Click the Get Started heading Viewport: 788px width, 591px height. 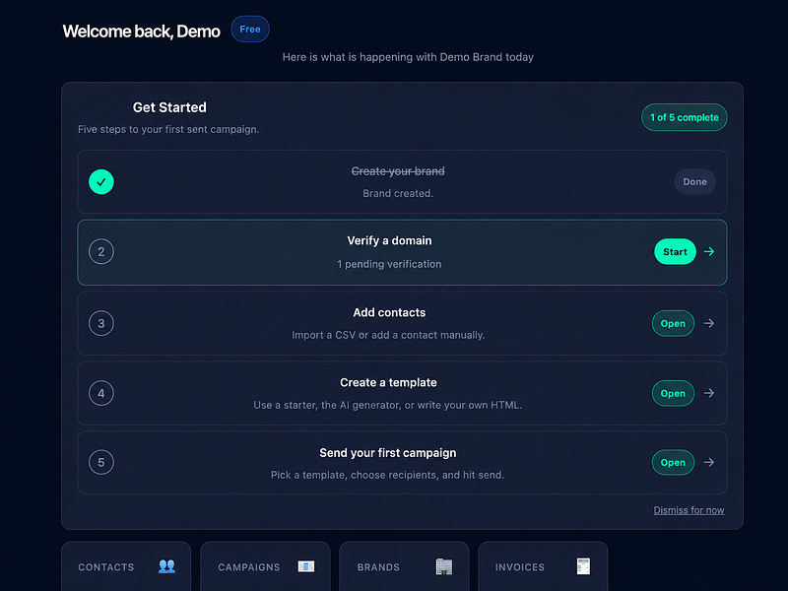(x=169, y=107)
